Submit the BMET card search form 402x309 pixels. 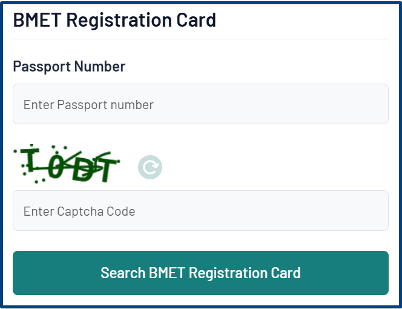[x=200, y=273]
